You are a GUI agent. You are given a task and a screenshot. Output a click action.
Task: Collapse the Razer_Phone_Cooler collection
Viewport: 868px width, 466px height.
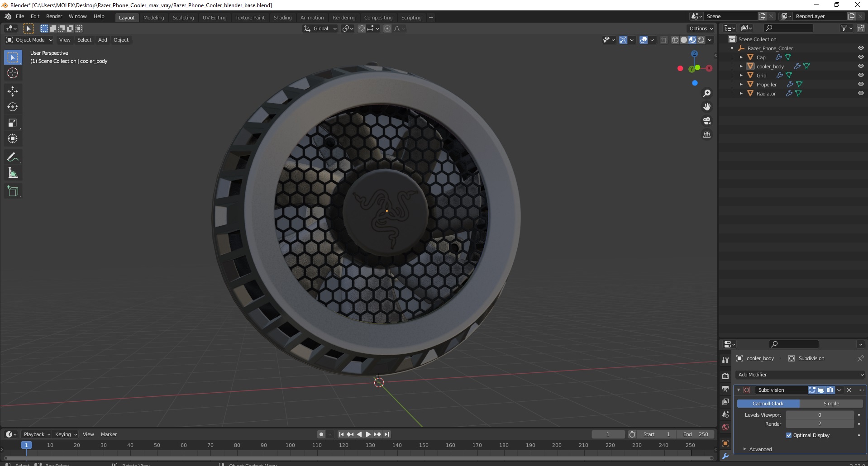click(732, 48)
